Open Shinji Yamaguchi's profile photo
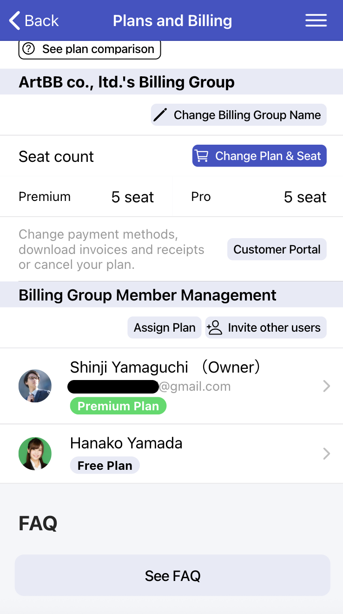Image resolution: width=343 pixels, height=614 pixels. point(35,386)
